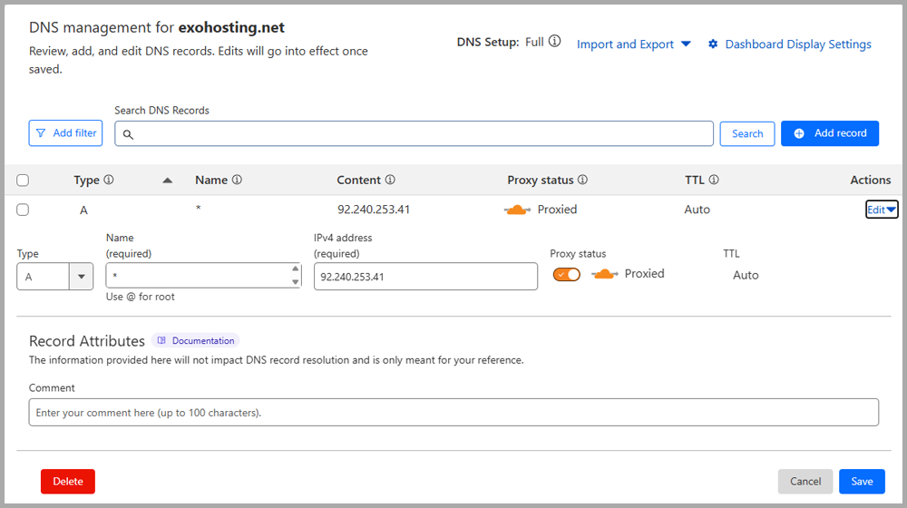
Task: Click the Proxy status column header
Action: 541,180
